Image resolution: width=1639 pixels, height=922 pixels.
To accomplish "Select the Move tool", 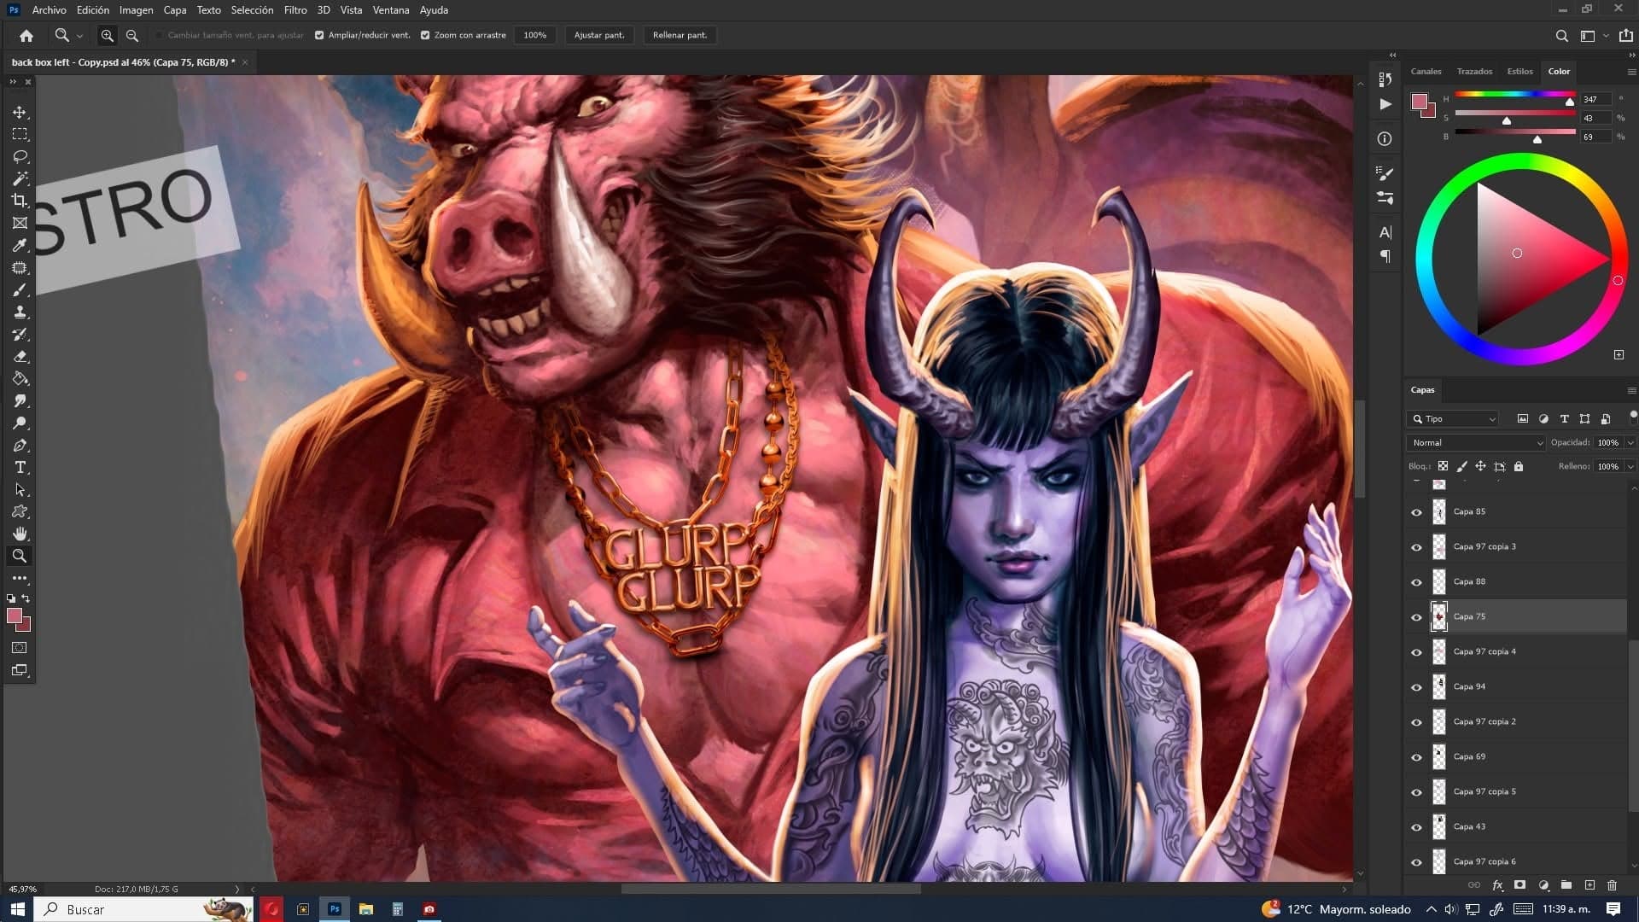I will pos(20,113).
